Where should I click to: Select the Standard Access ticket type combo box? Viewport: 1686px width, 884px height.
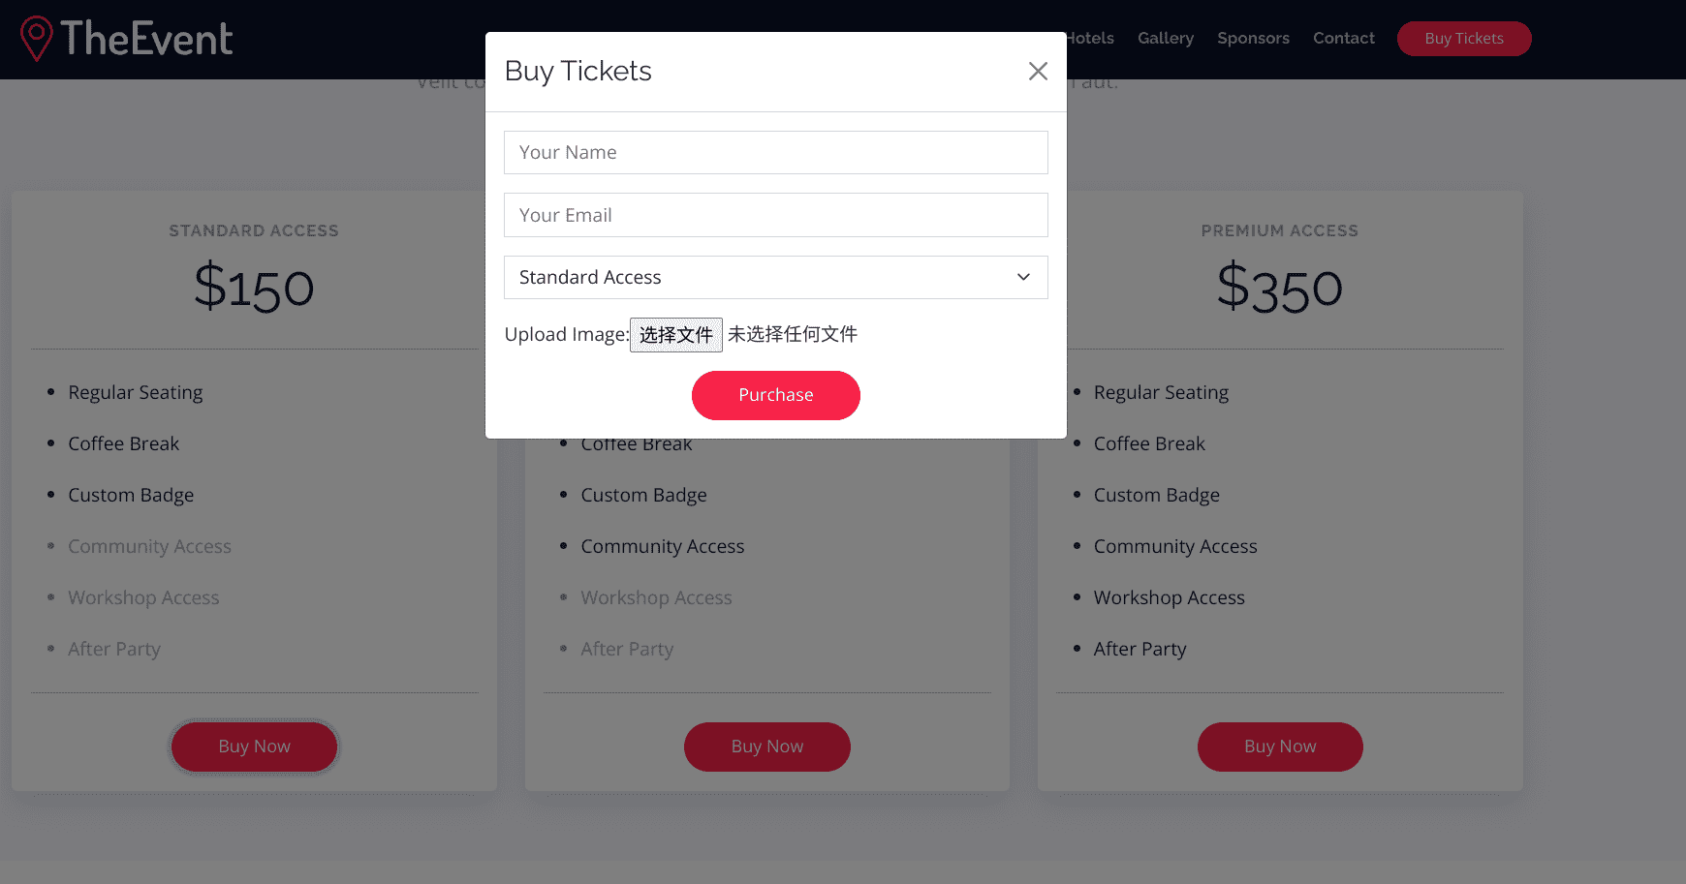[775, 277]
